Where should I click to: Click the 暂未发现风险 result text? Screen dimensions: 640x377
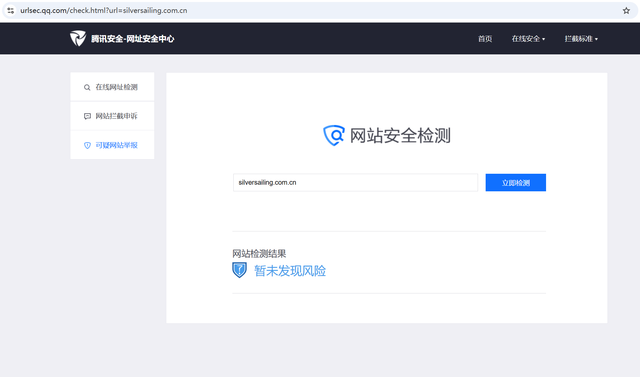(x=290, y=271)
